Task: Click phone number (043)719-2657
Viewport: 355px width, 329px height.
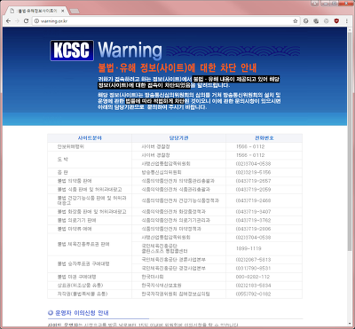Action: tap(253, 181)
